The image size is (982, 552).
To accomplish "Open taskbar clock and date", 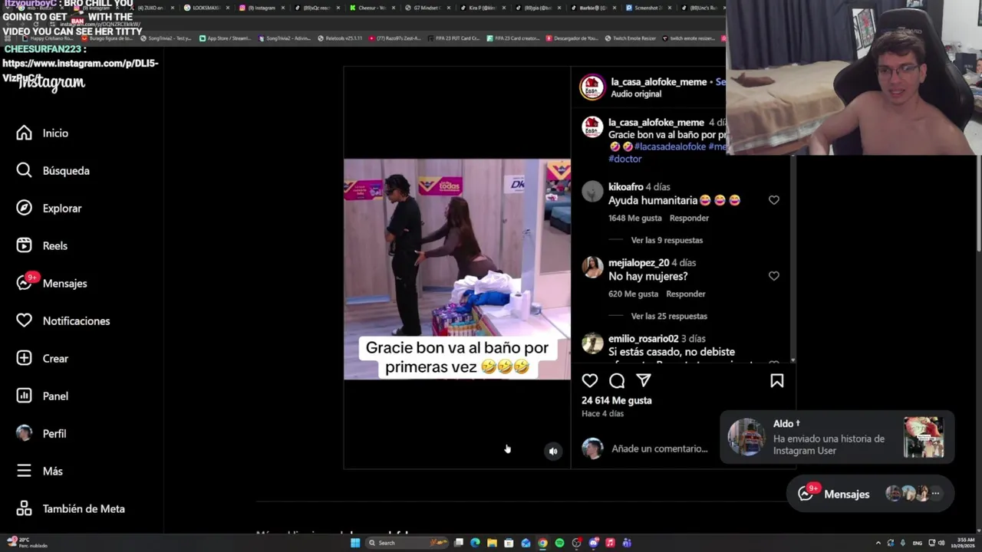I will click(x=964, y=543).
